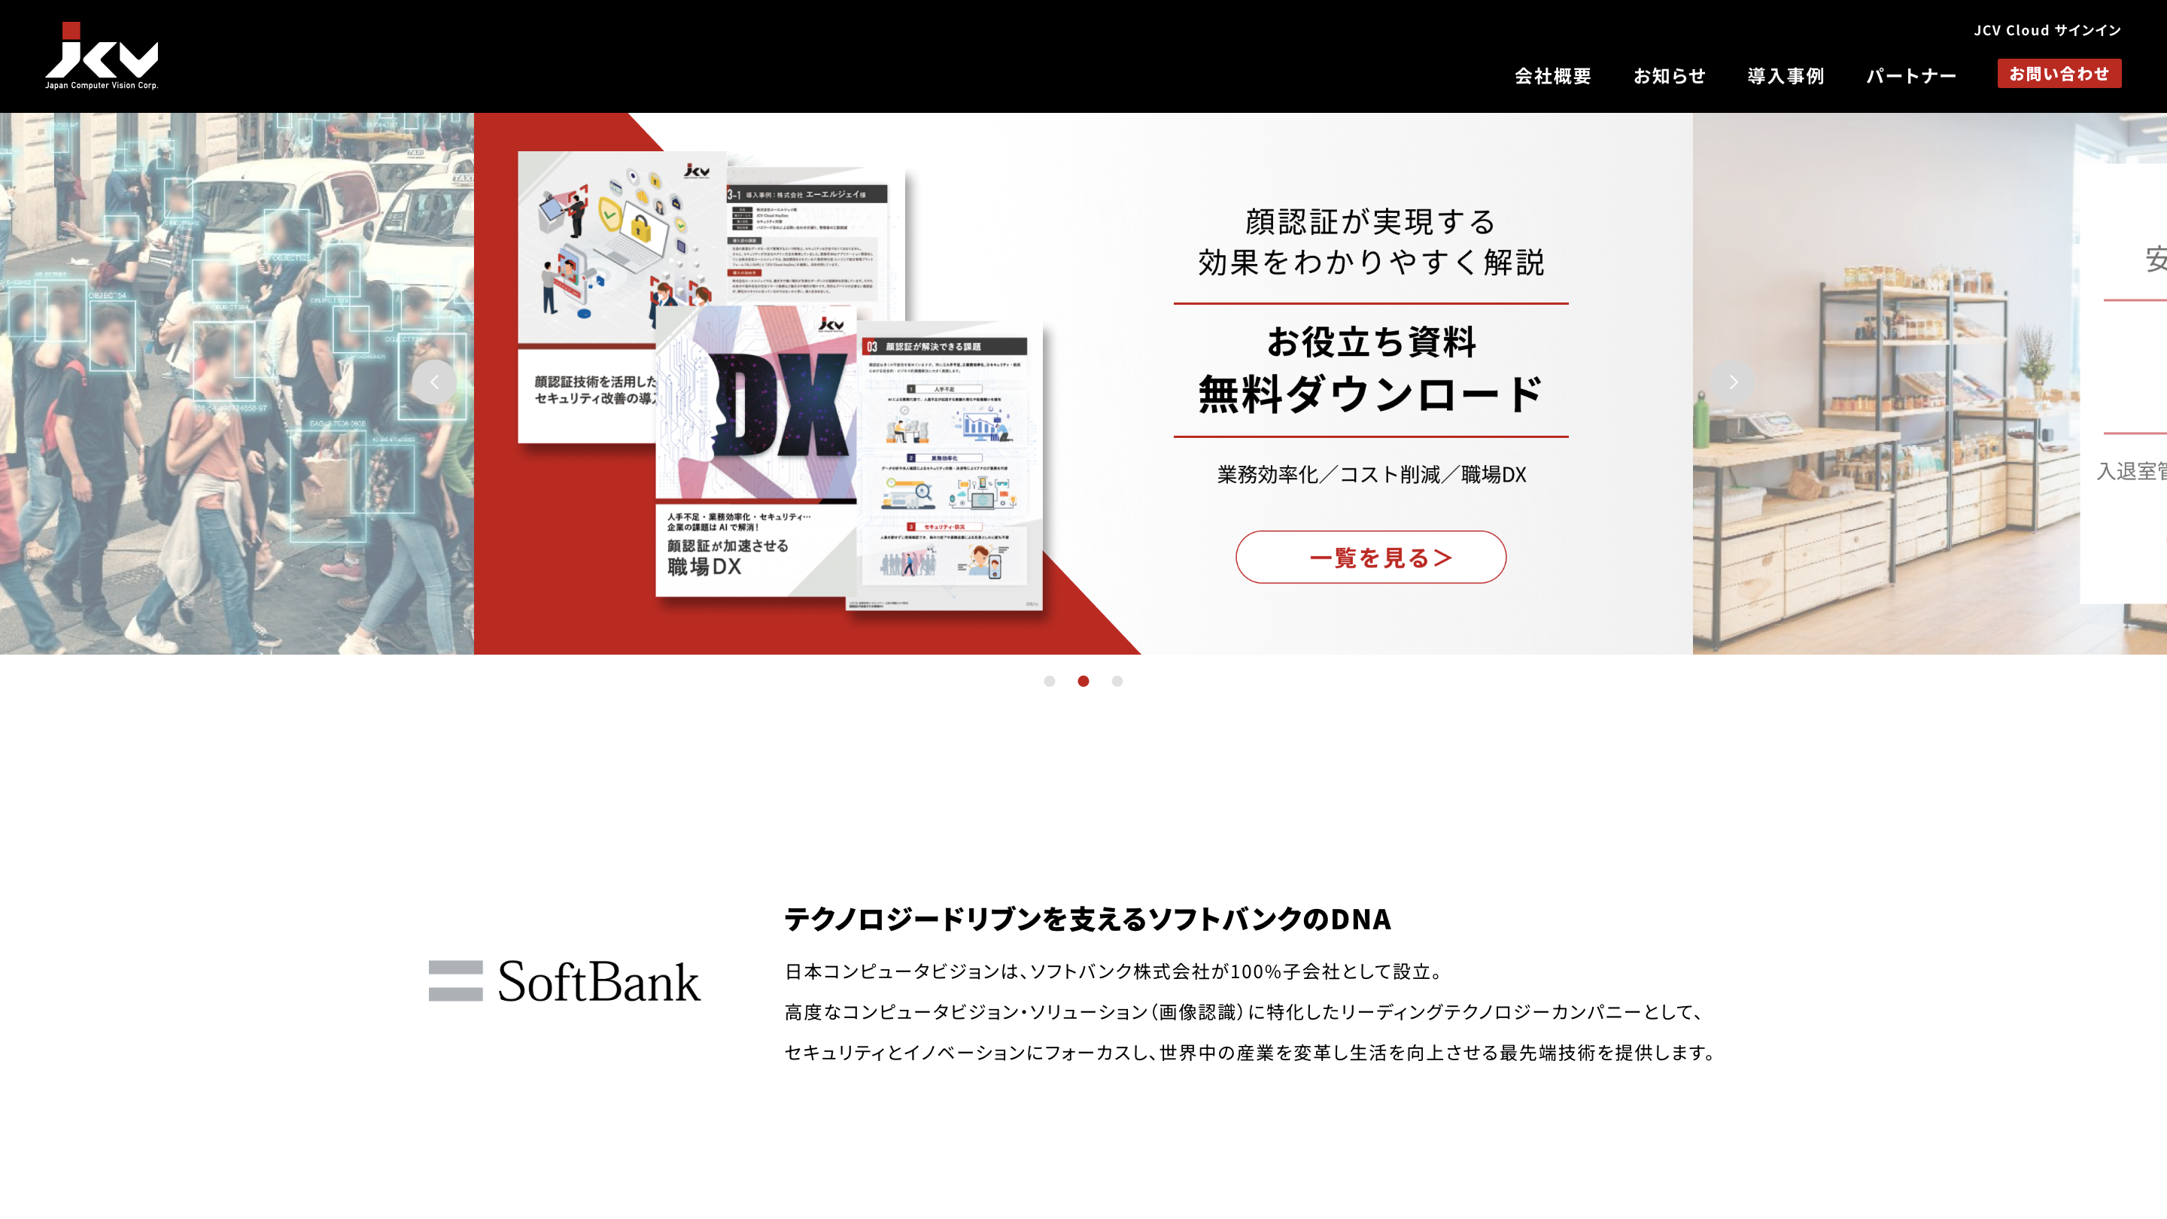Open お知らせ menu item
The image size is (2167, 1219).
point(1669,76)
